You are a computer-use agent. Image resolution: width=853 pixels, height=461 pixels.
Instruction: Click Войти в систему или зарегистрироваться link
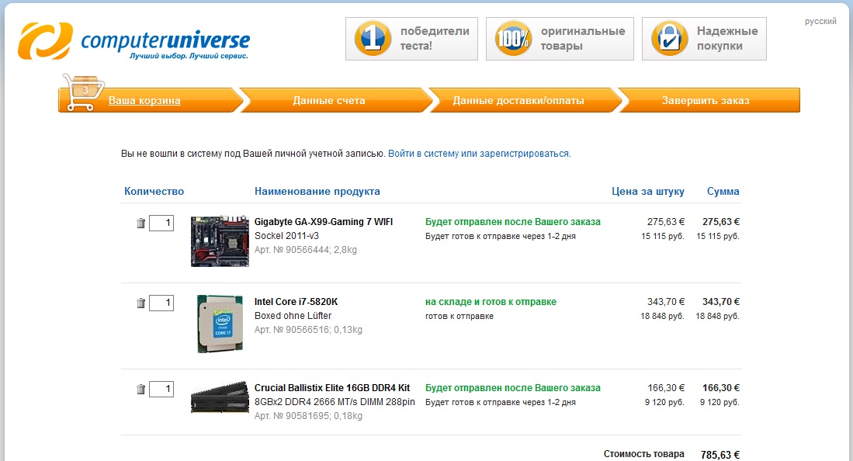pyautogui.click(x=479, y=154)
